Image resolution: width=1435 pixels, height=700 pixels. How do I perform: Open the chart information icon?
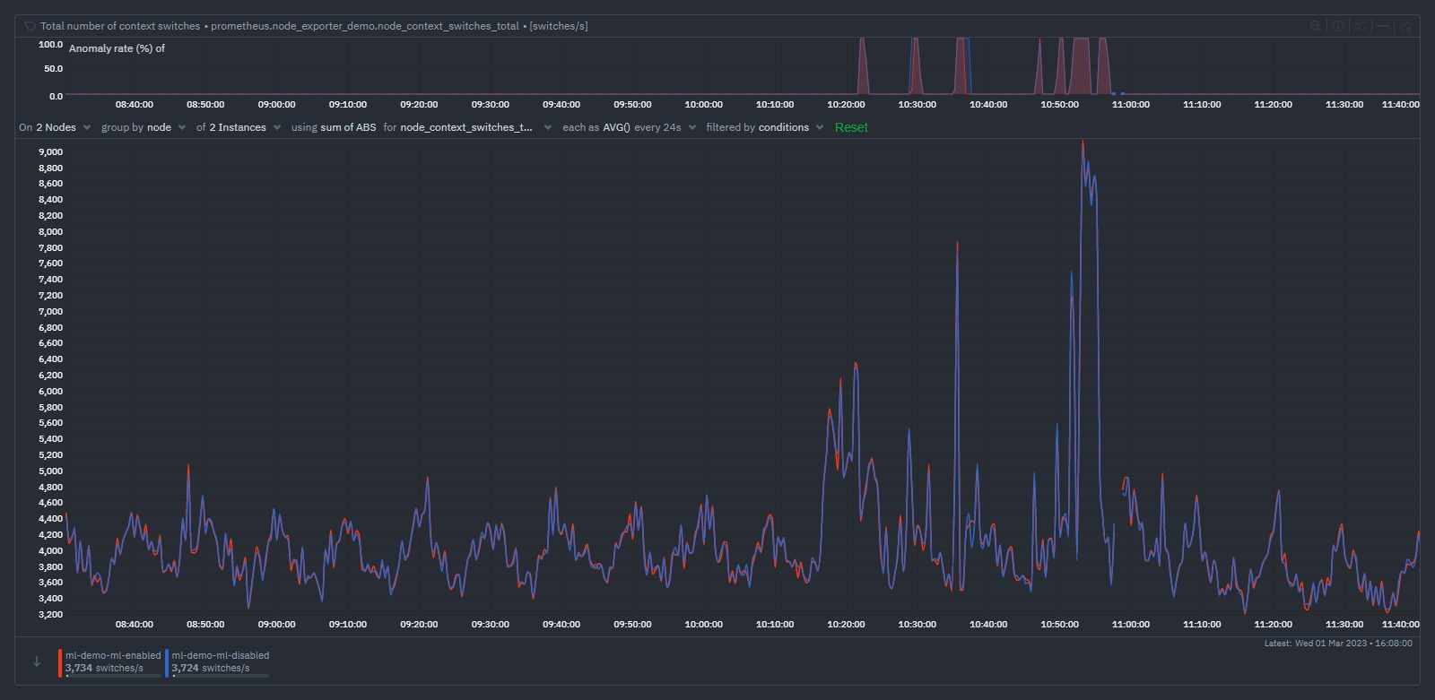tap(1338, 26)
